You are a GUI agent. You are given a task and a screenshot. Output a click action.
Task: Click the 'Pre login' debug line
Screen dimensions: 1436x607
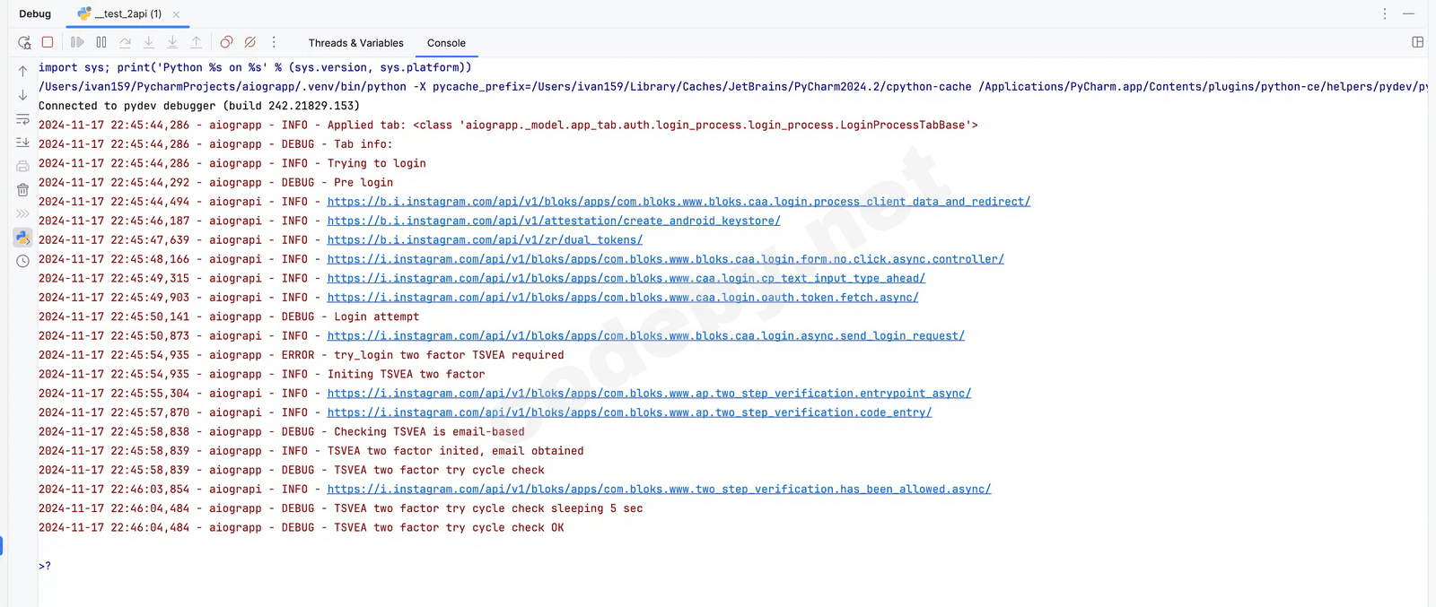(215, 183)
